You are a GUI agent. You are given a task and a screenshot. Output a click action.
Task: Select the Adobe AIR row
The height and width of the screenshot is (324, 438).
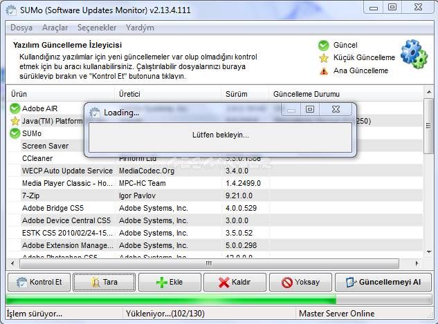[215, 108]
